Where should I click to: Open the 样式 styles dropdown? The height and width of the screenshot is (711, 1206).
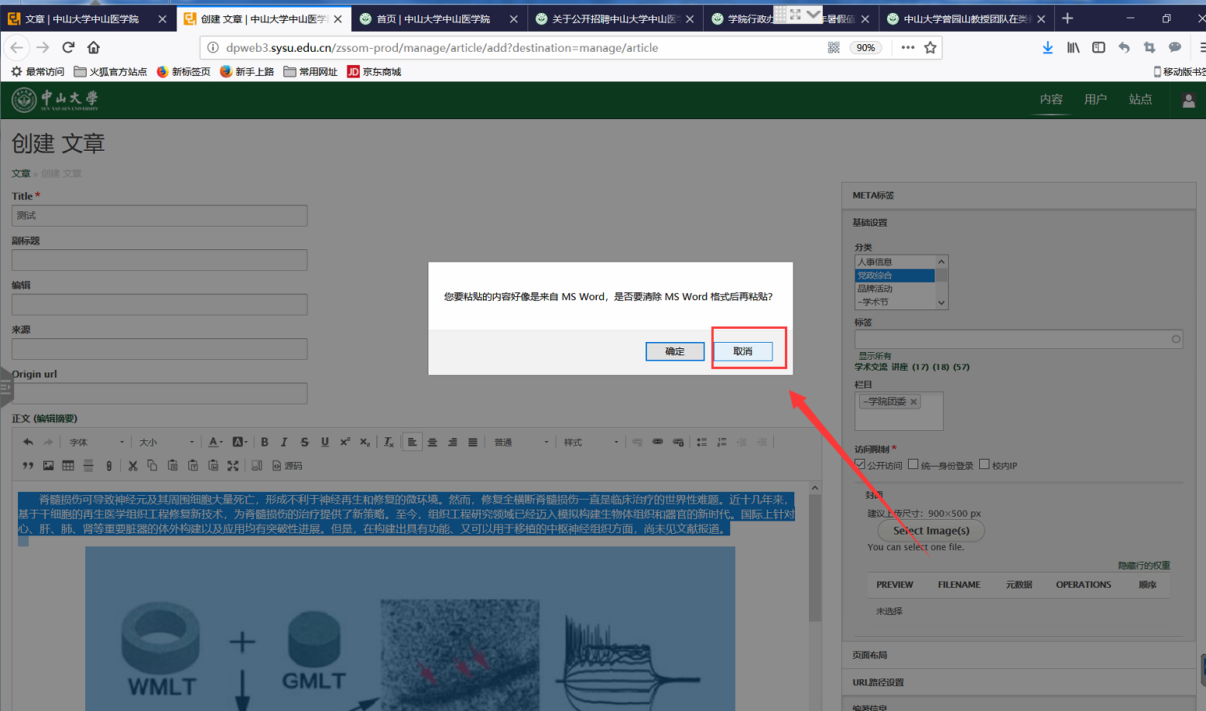(x=591, y=442)
